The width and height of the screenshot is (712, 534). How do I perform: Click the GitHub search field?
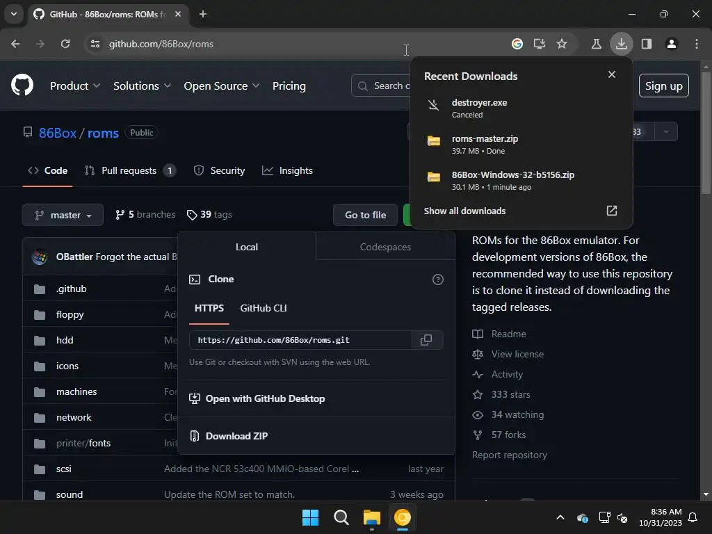coord(382,86)
